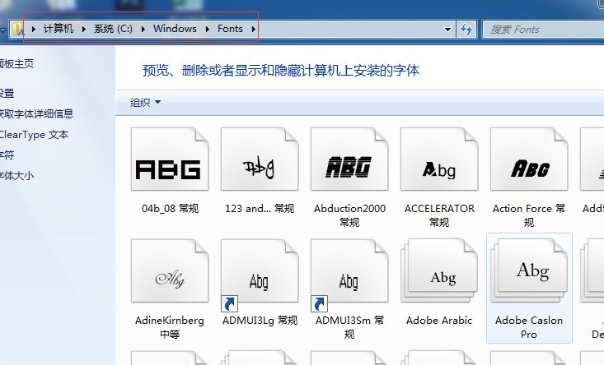Click the Action Force 常规 label
This screenshot has height=365, width=604.
529,215
